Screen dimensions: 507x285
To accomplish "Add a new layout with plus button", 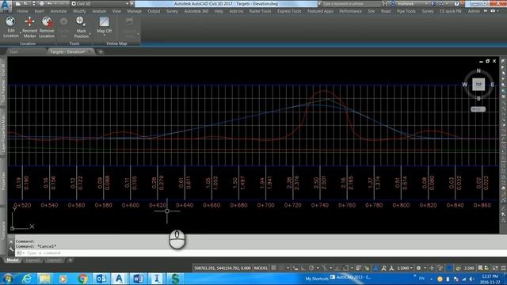I will (x=71, y=260).
